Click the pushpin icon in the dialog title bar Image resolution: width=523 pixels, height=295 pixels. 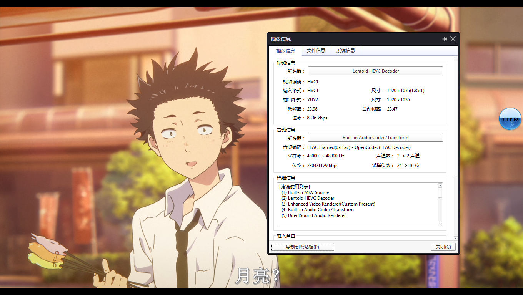[x=445, y=39]
